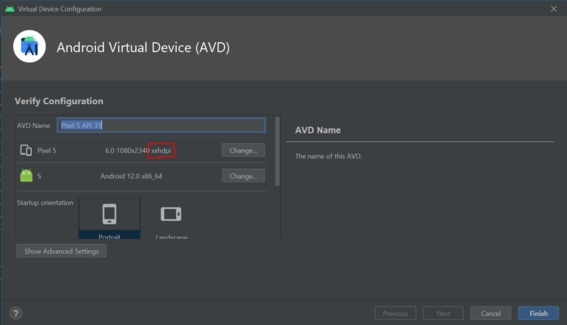567x325 pixels.
Task: Click the Previous button
Action: [x=395, y=314]
